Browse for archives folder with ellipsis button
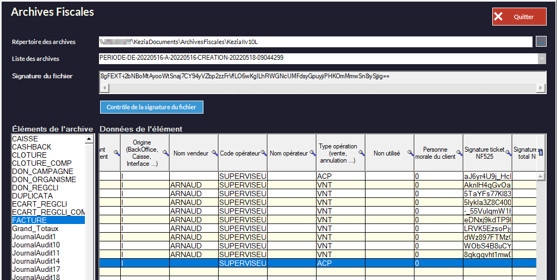The height and width of the screenshot is (280, 557). pos(541,42)
